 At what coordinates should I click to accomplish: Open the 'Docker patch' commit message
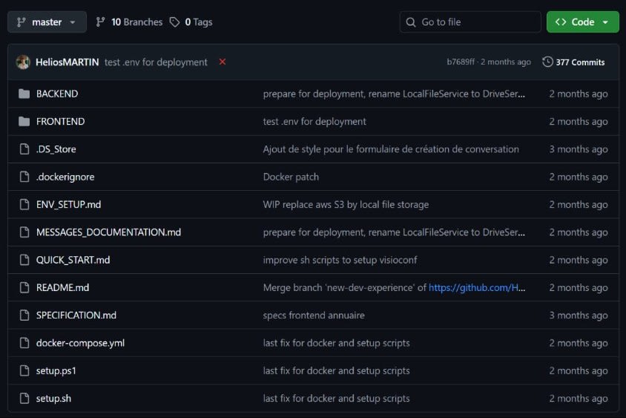pos(292,177)
